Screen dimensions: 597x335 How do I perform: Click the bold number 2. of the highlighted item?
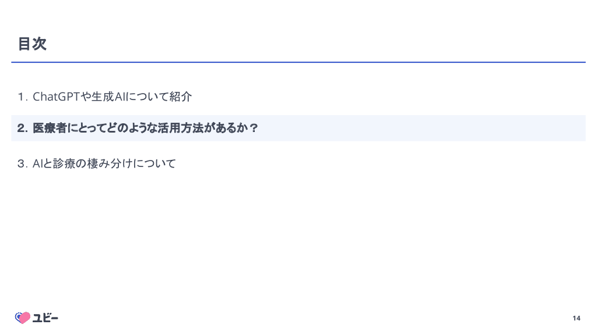tap(23, 129)
